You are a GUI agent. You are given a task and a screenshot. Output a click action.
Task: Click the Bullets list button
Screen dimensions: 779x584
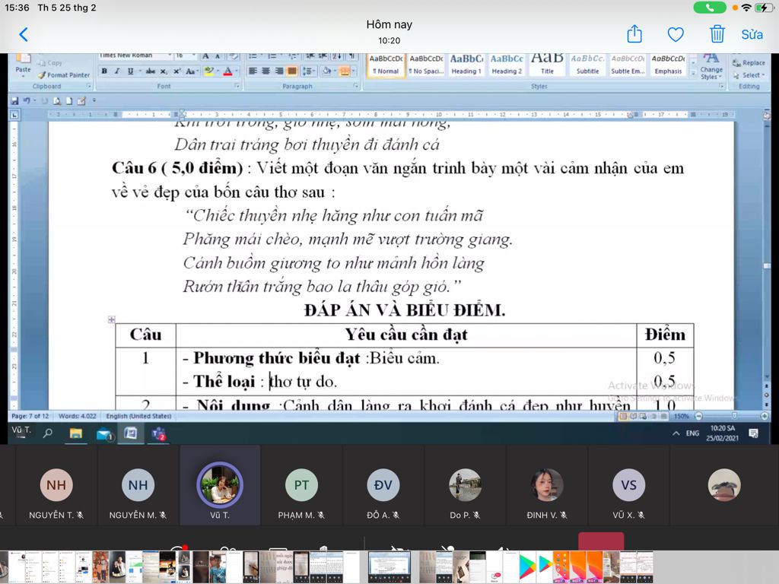click(x=253, y=56)
